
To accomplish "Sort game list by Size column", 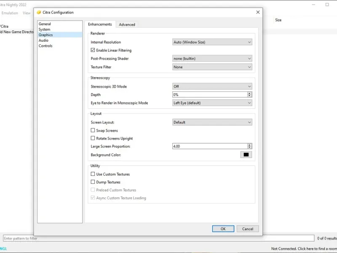I will coord(278,20).
